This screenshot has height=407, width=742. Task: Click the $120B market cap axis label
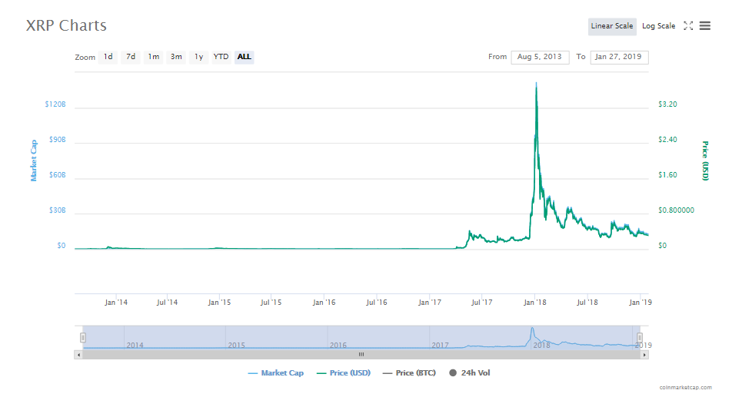[55, 104]
